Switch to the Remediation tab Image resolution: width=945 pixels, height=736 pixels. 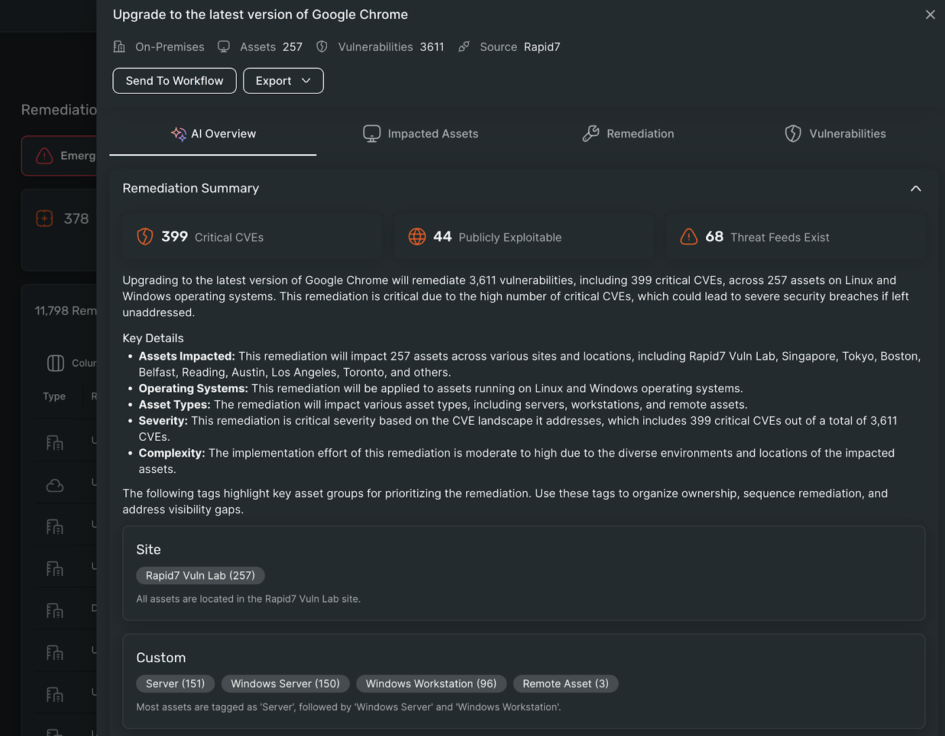pyautogui.click(x=628, y=133)
